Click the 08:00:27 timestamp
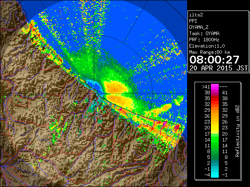The width and height of the screenshot is (250, 187). 214,60
